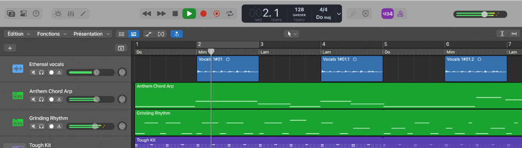Enable the count-in 1234 button
This screenshot has width=522, height=148.
tap(387, 14)
